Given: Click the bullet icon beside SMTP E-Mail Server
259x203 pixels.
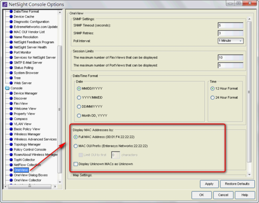Looking at the screenshot, I should (11, 62).
